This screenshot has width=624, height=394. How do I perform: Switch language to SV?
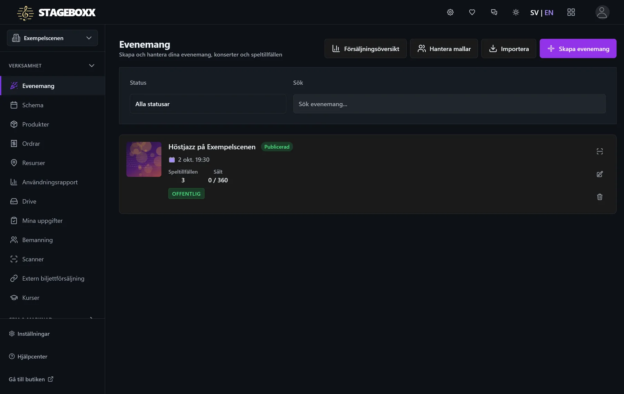coord(534,13)
